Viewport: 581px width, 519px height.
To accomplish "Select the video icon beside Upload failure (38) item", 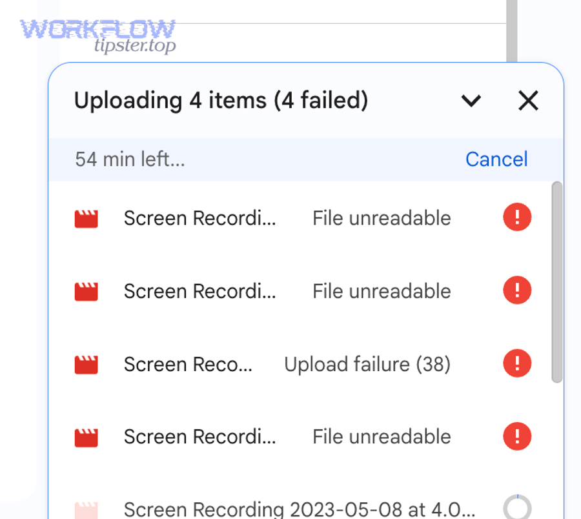I will (x=86, y=363).
